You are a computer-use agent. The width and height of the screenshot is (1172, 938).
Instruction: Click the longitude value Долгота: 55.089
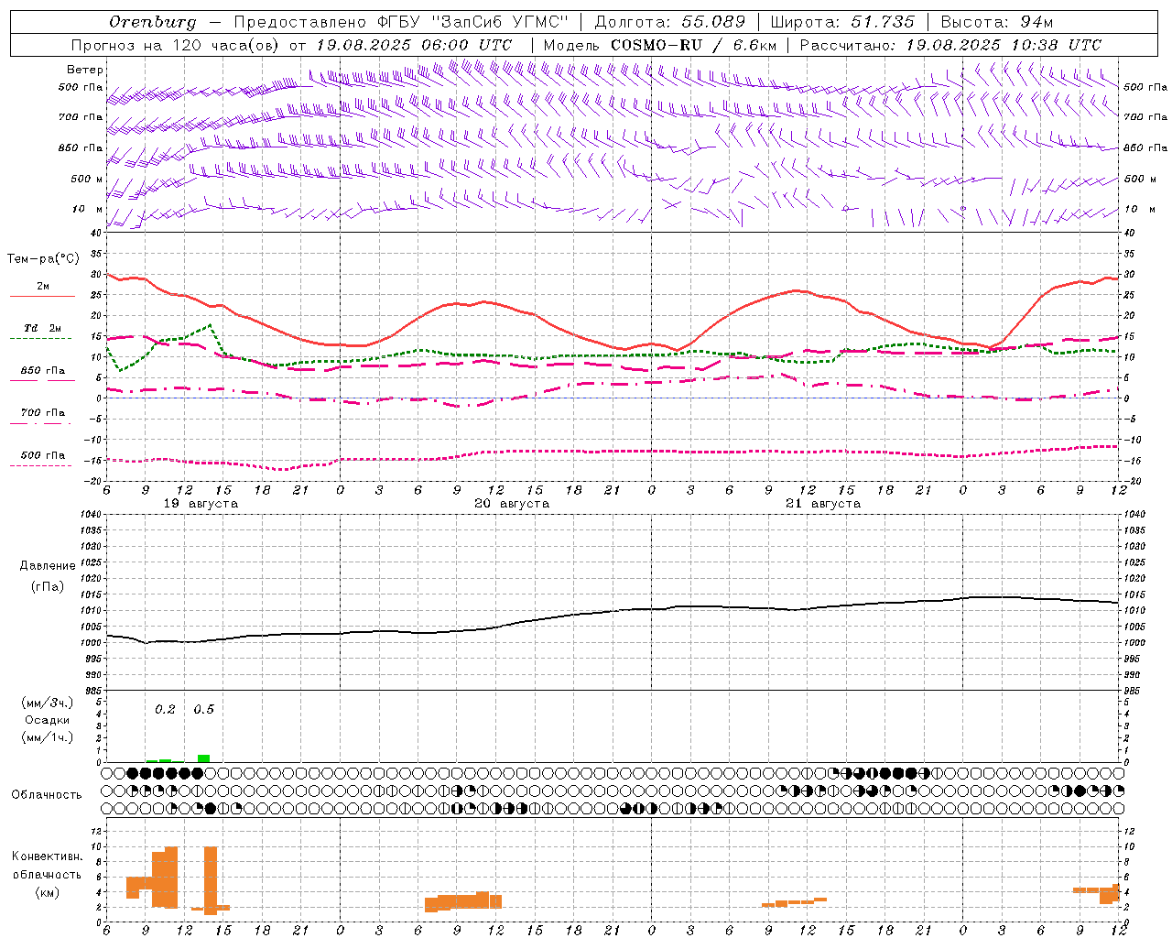669,22
